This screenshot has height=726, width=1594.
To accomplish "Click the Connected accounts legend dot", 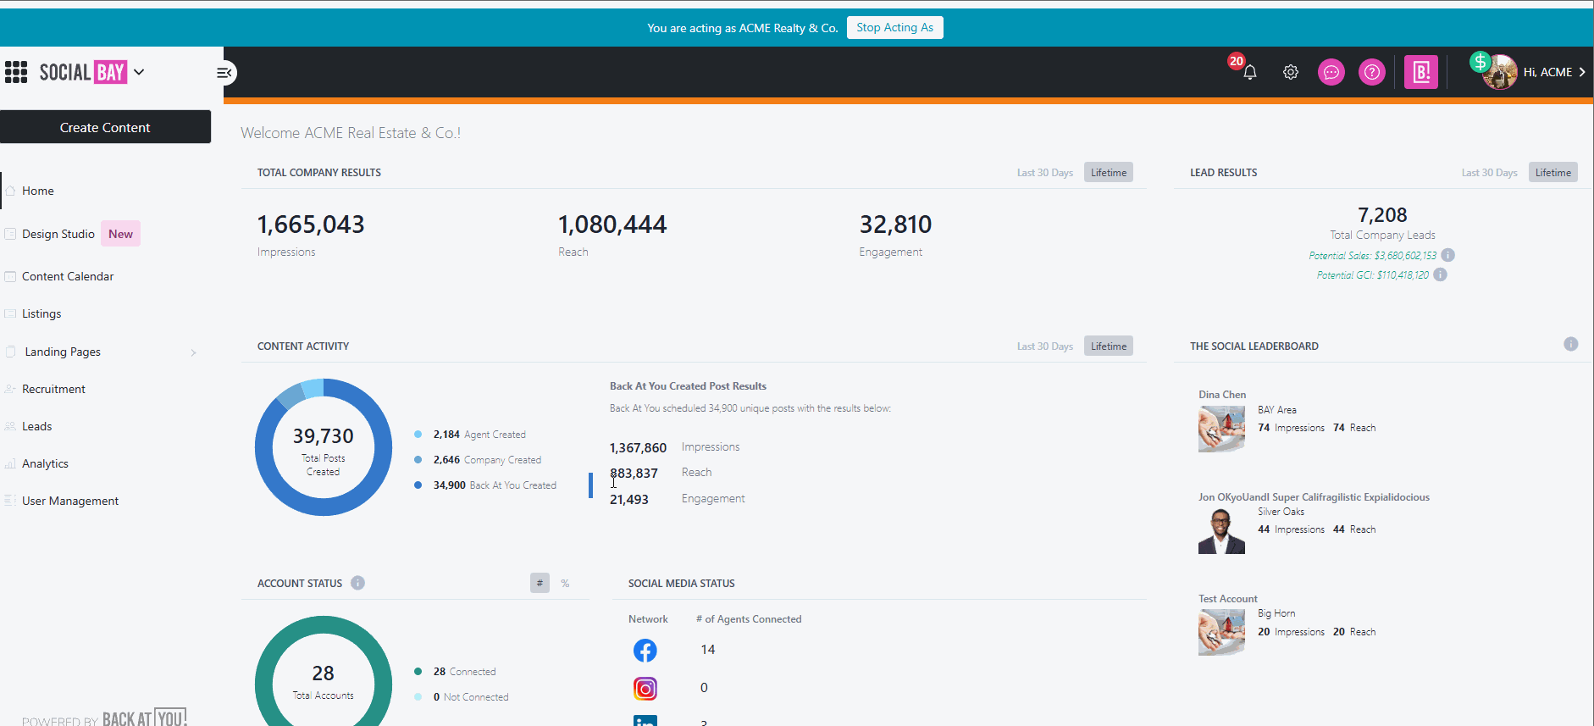I will (x=418, y=672).
